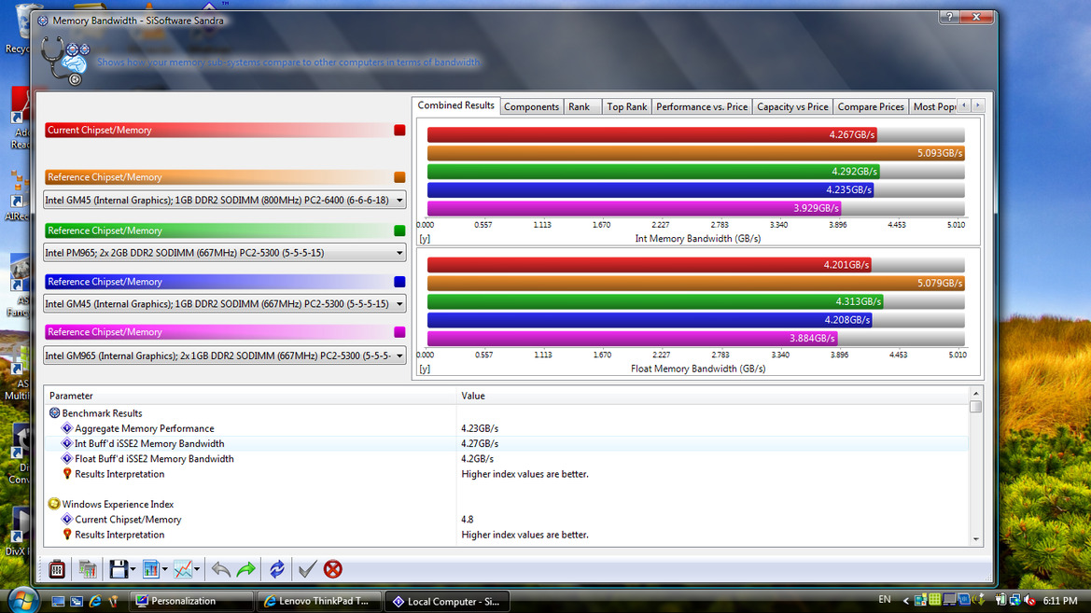Select Int Buff'd iSSE2 Memory Bandwidth row
The image size is (1091, 613).
[507, 444]
